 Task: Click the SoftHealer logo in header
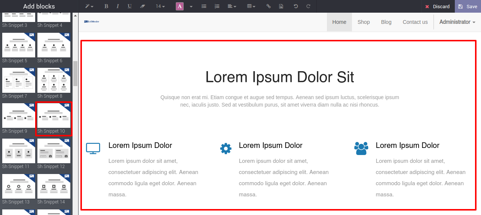coord(92,22)
